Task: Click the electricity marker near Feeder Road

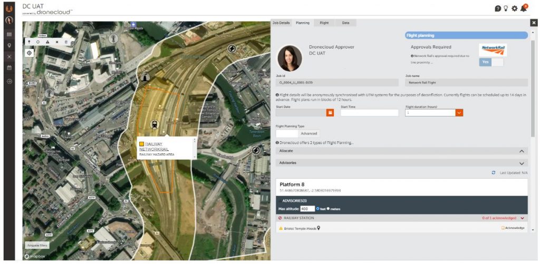Action: [x=256, y=150]
